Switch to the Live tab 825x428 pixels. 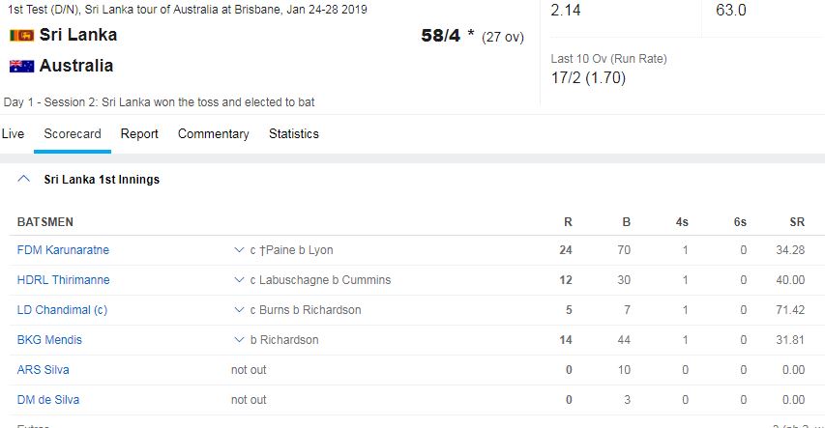[x=13, y=134]
